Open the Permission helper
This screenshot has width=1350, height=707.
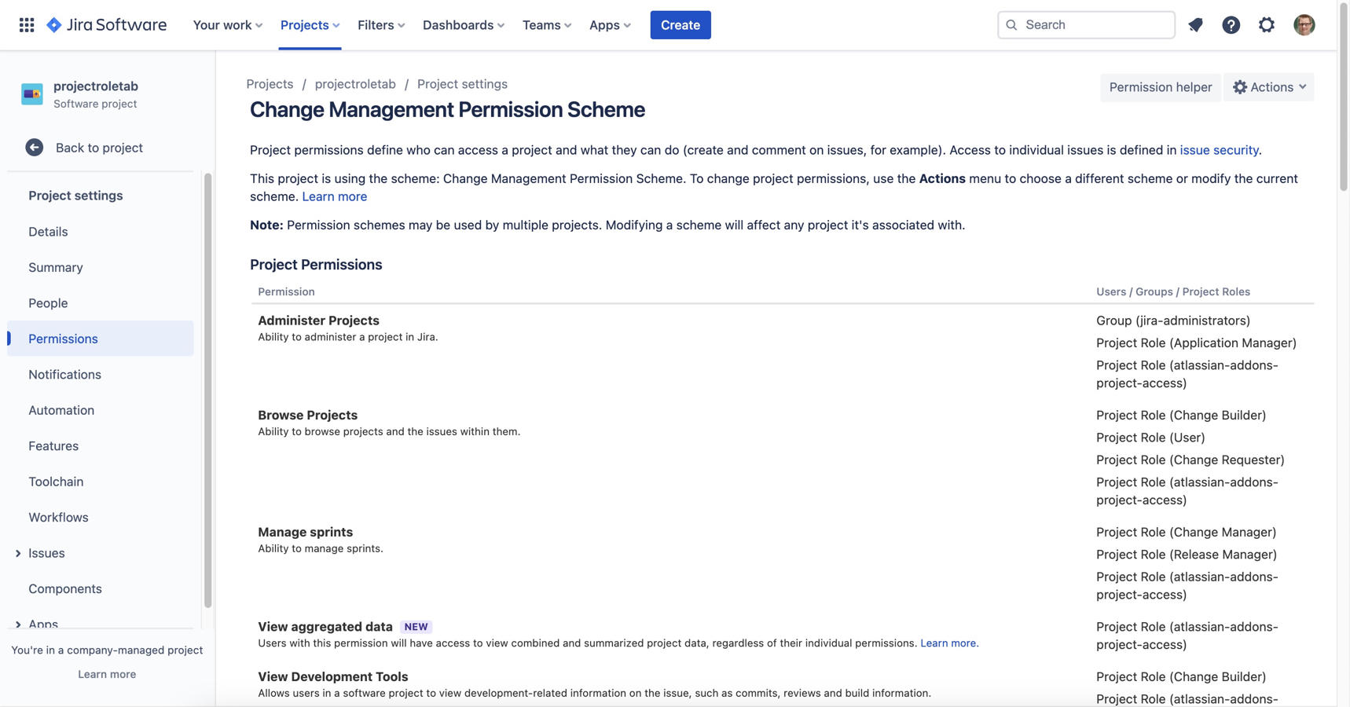click(x=1160, y=87)
